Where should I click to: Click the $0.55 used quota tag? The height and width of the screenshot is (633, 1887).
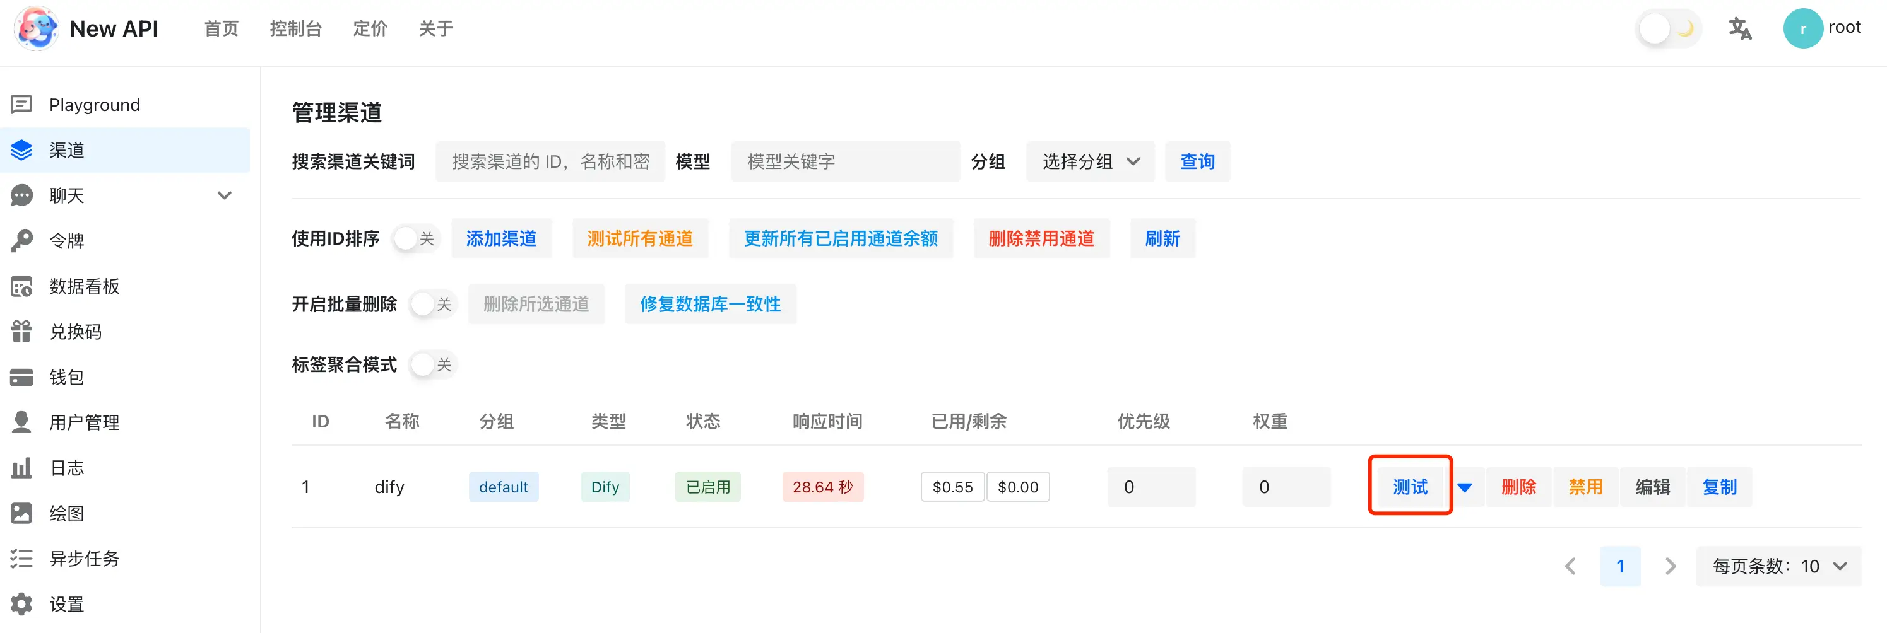pos(952,487)
